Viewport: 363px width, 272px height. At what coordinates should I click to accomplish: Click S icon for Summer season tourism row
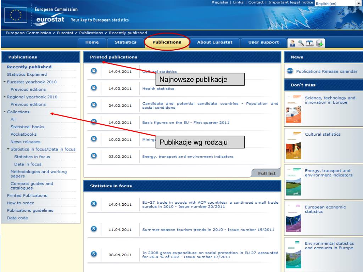pyautogui.click(x=94, y=229)
